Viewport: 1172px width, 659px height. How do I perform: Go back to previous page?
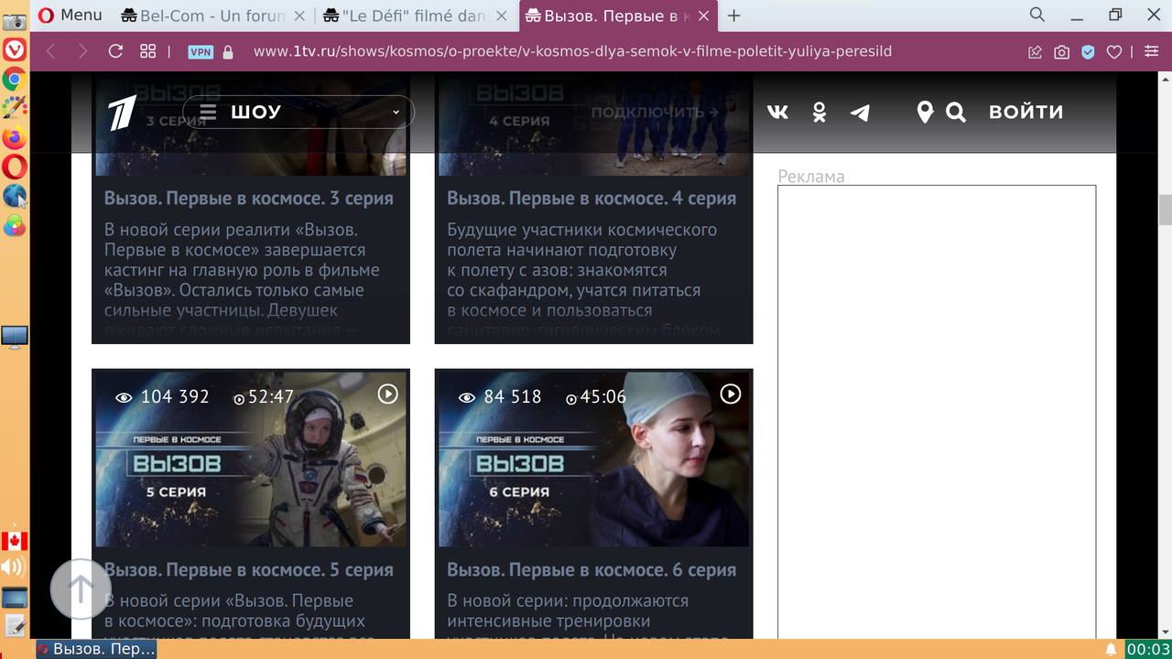(x=50, y=51)
